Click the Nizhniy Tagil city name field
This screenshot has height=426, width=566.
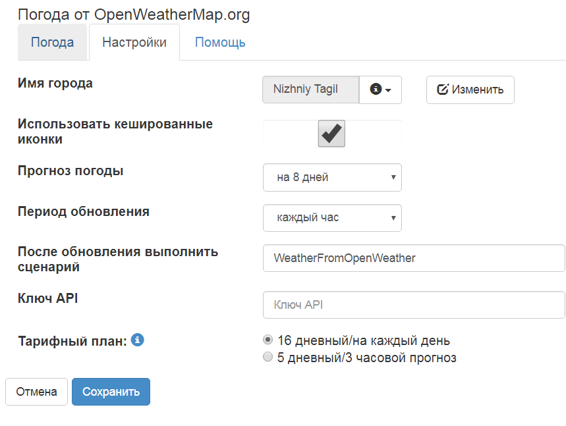[311, 90]
